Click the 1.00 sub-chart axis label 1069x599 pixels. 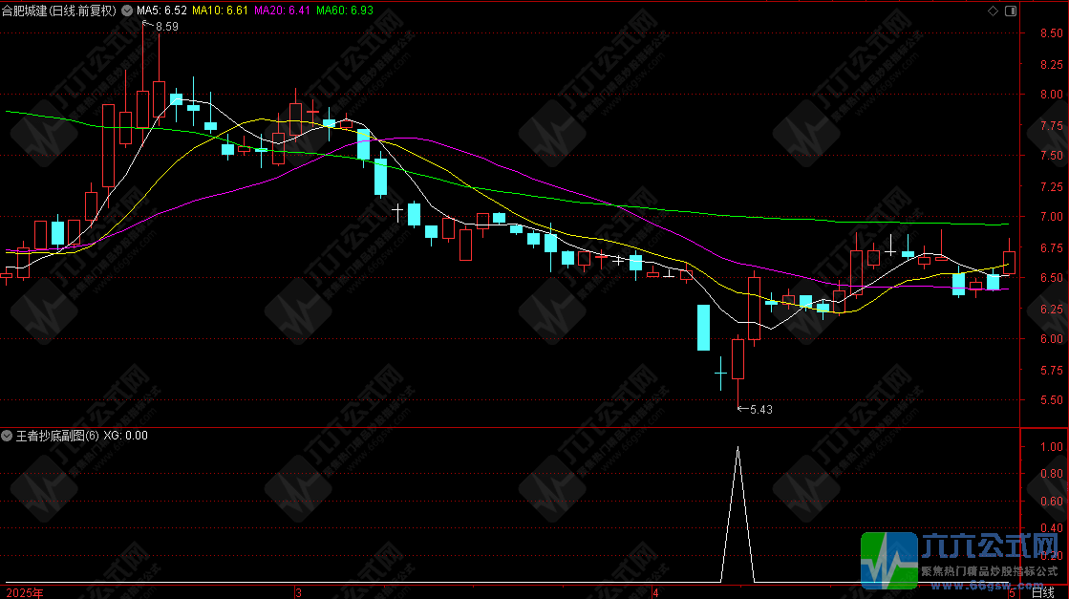[1052, 446]
